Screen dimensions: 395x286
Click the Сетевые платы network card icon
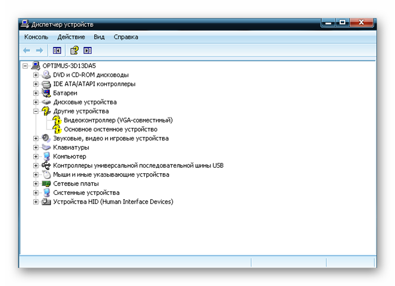[x=46, y=184]
